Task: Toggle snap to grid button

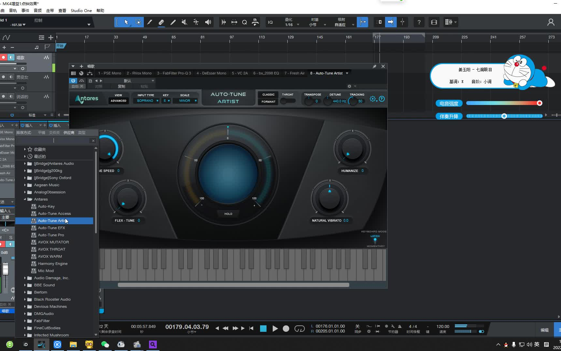Action: (x=362, y=22)
